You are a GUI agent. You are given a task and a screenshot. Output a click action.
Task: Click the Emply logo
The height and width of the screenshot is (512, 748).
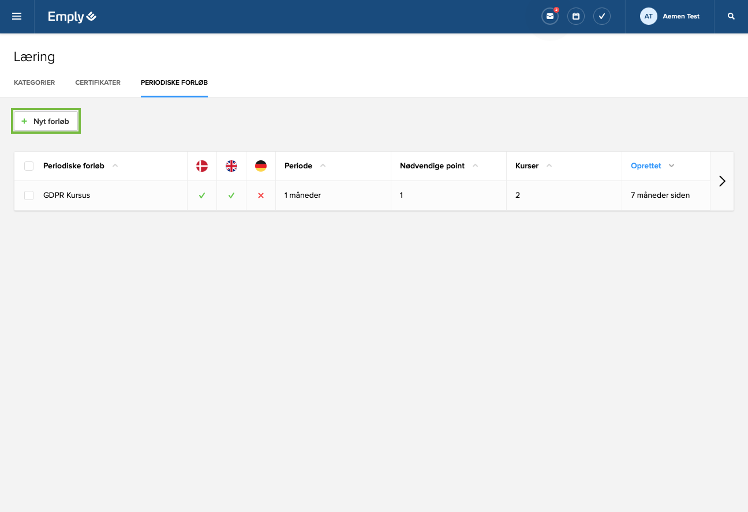(72, 17)
